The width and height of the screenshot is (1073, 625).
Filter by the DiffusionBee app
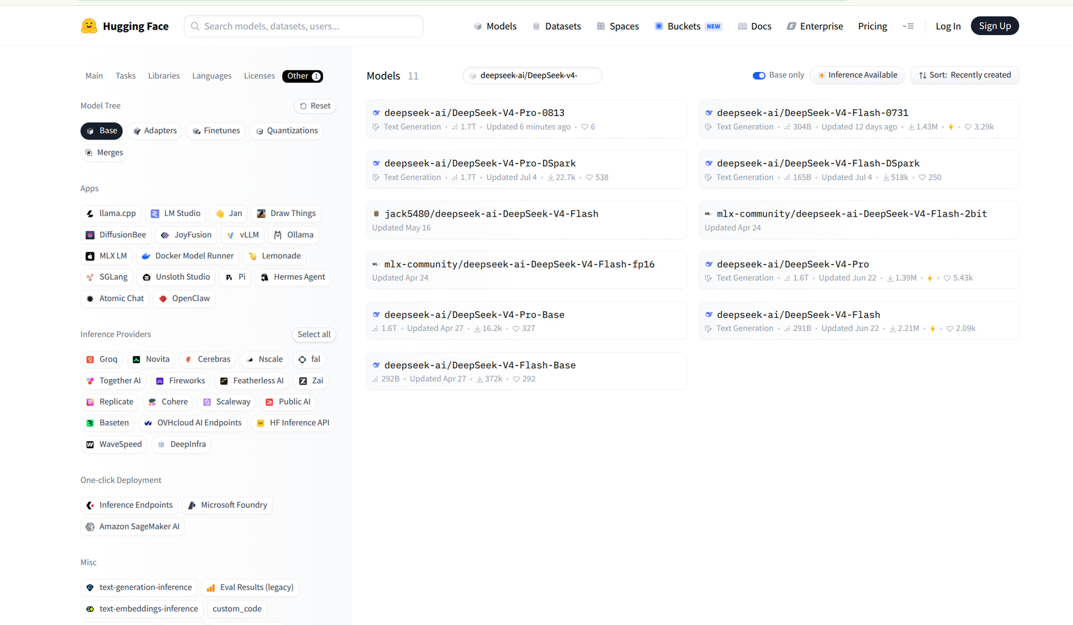[116, 235]
